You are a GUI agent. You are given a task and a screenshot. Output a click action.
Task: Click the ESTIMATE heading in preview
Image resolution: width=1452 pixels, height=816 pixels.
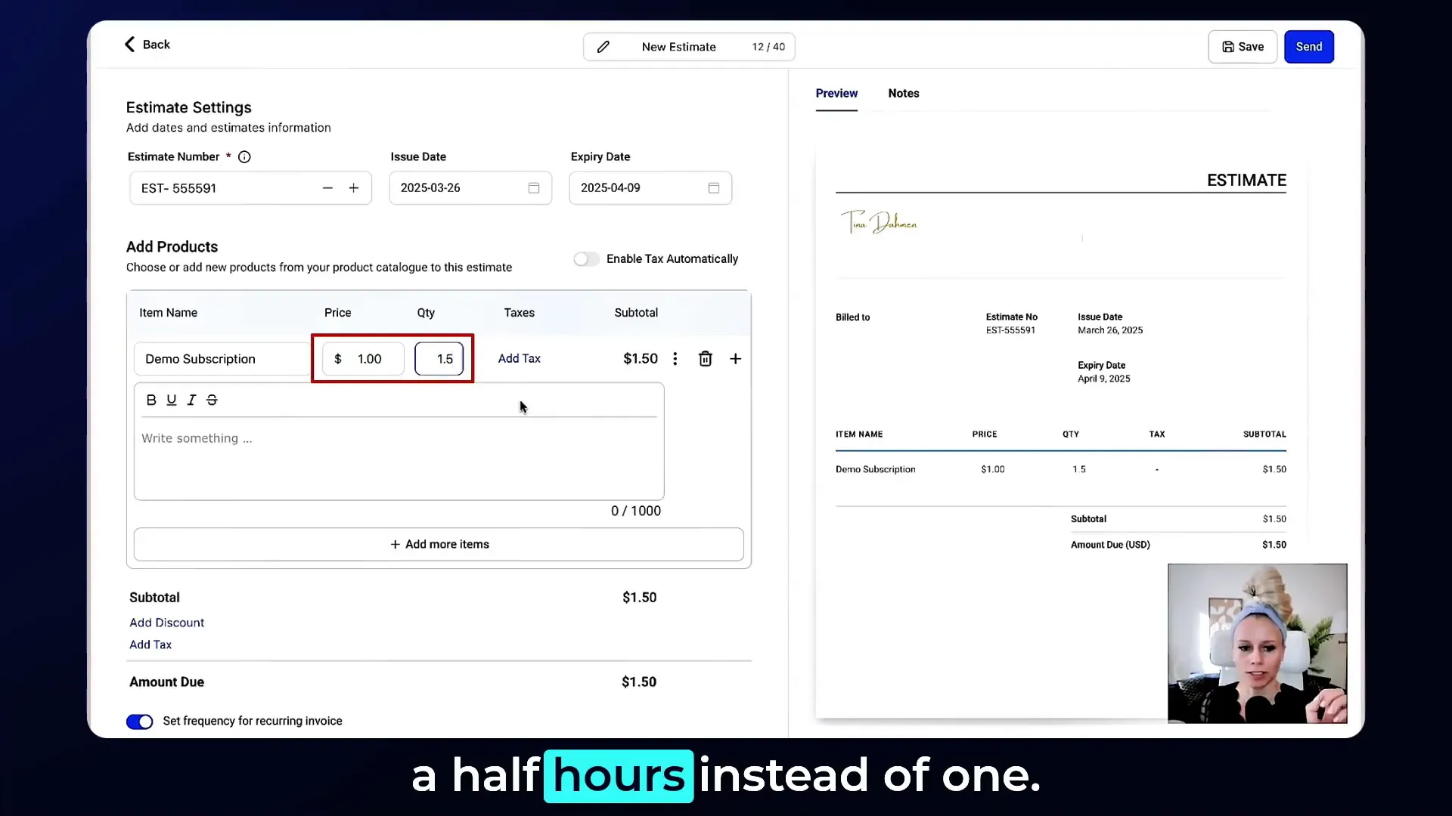click(x=1246, y=180)
